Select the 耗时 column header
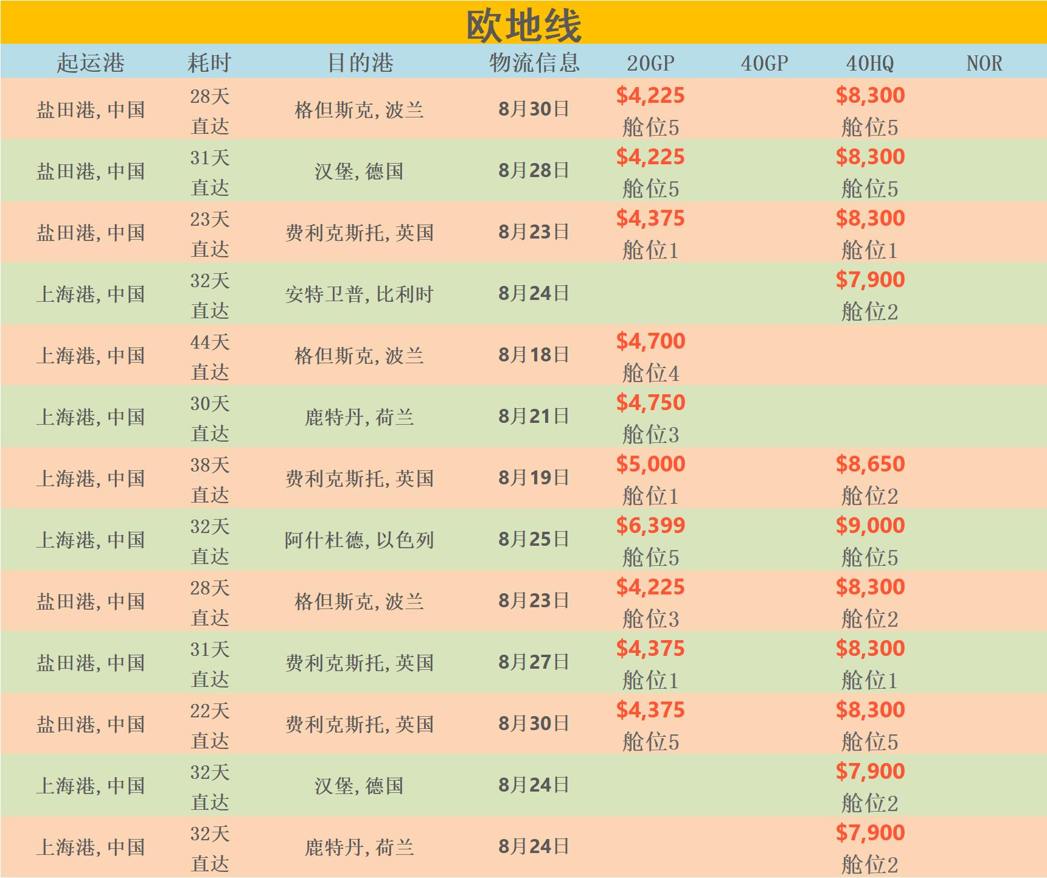Viewport: 1047px width, 878px height. (x=209, y=63)
